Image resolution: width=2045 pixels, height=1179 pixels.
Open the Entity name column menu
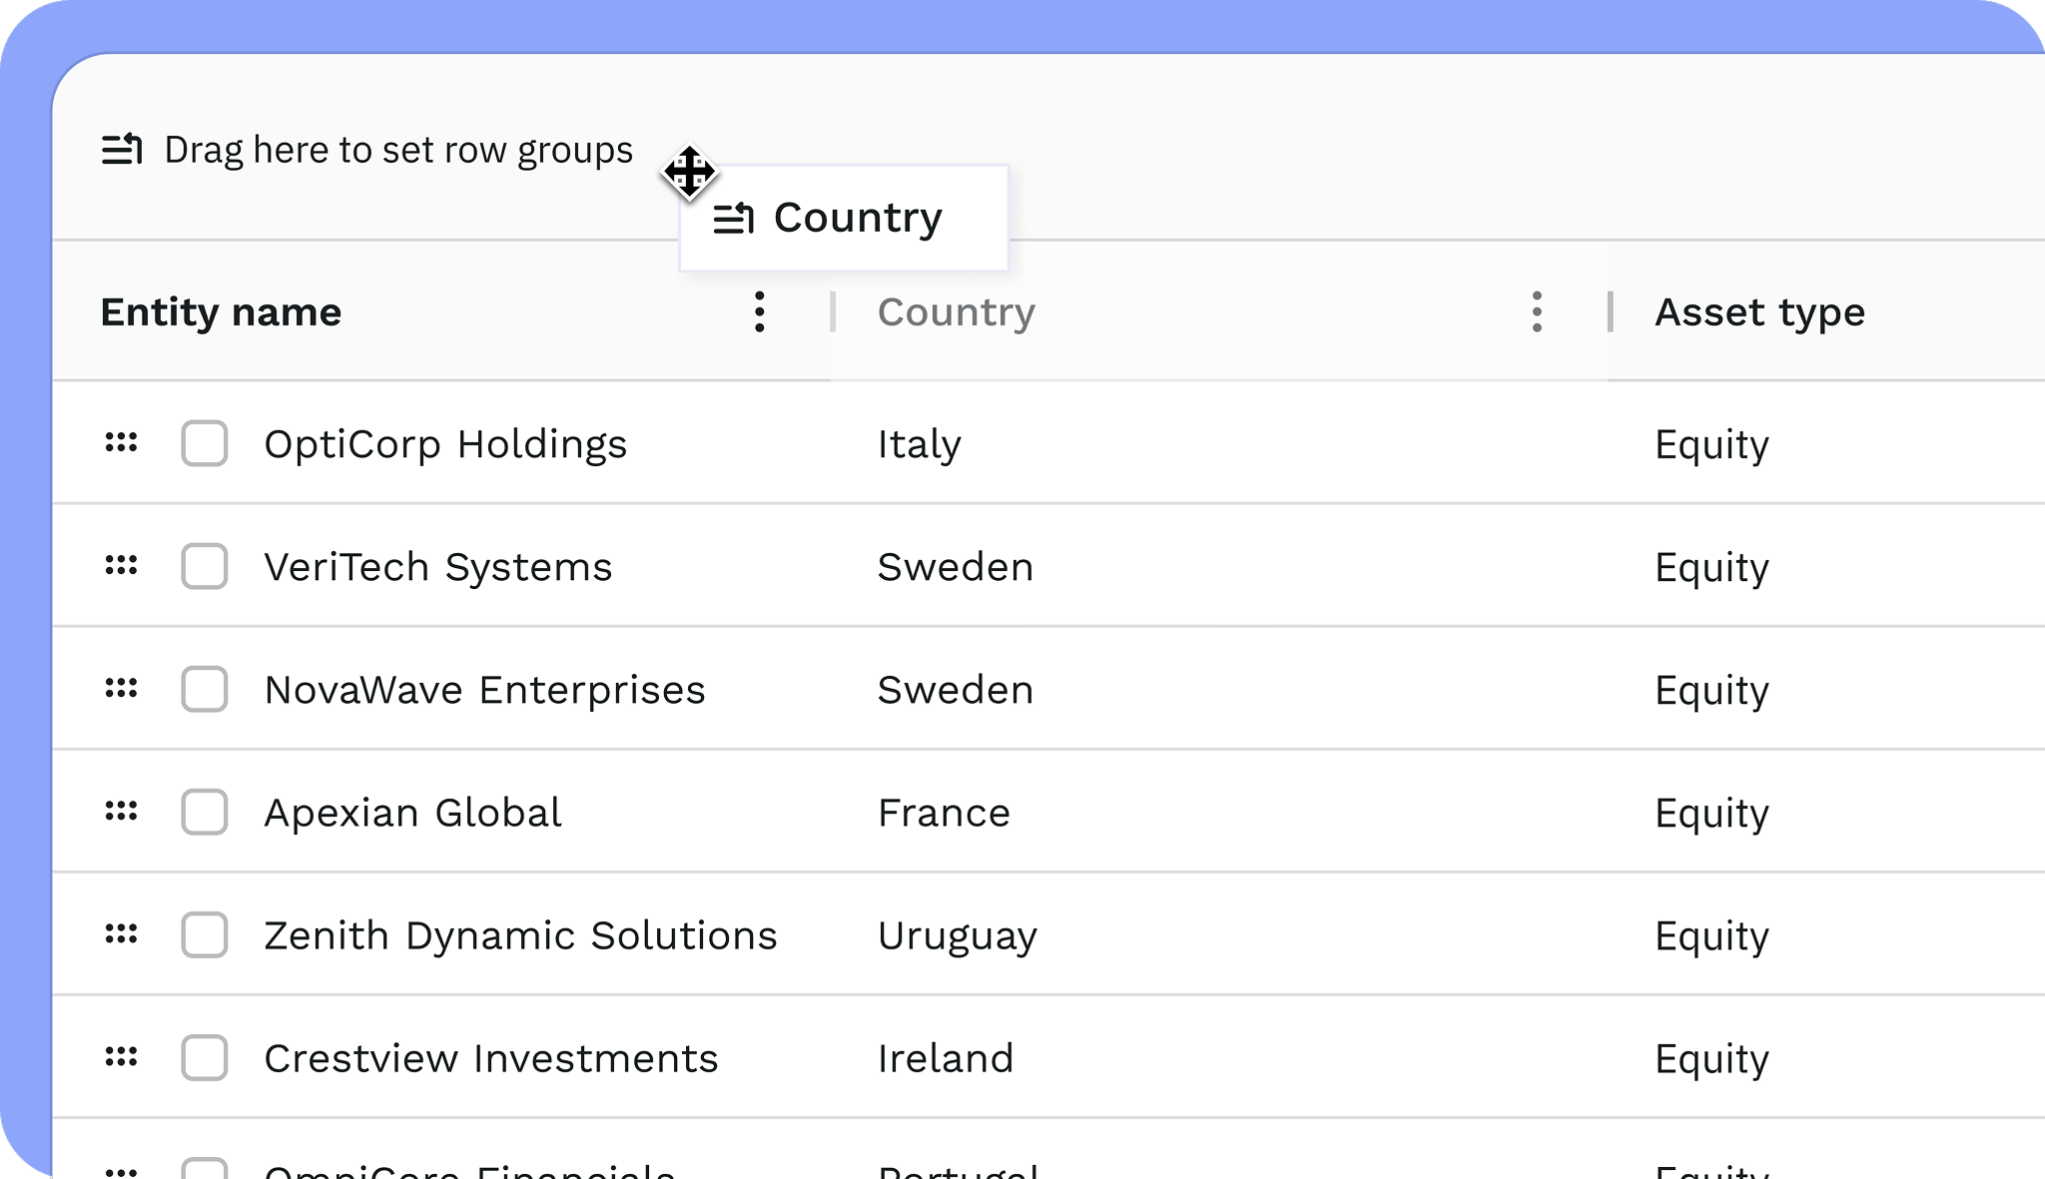pyautogui.click(x=760, y=312)
